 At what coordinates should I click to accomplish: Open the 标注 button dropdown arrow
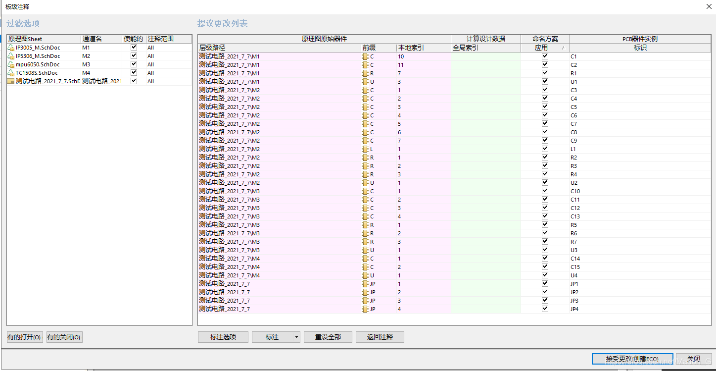click(x=296, y=337)
